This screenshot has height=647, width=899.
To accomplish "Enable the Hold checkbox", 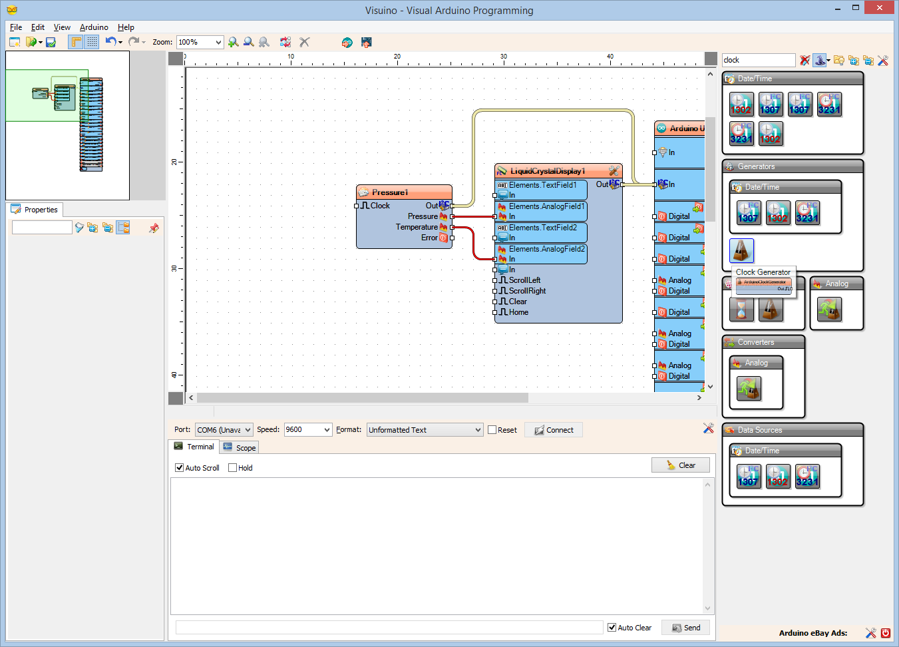I will coord(232,468).
